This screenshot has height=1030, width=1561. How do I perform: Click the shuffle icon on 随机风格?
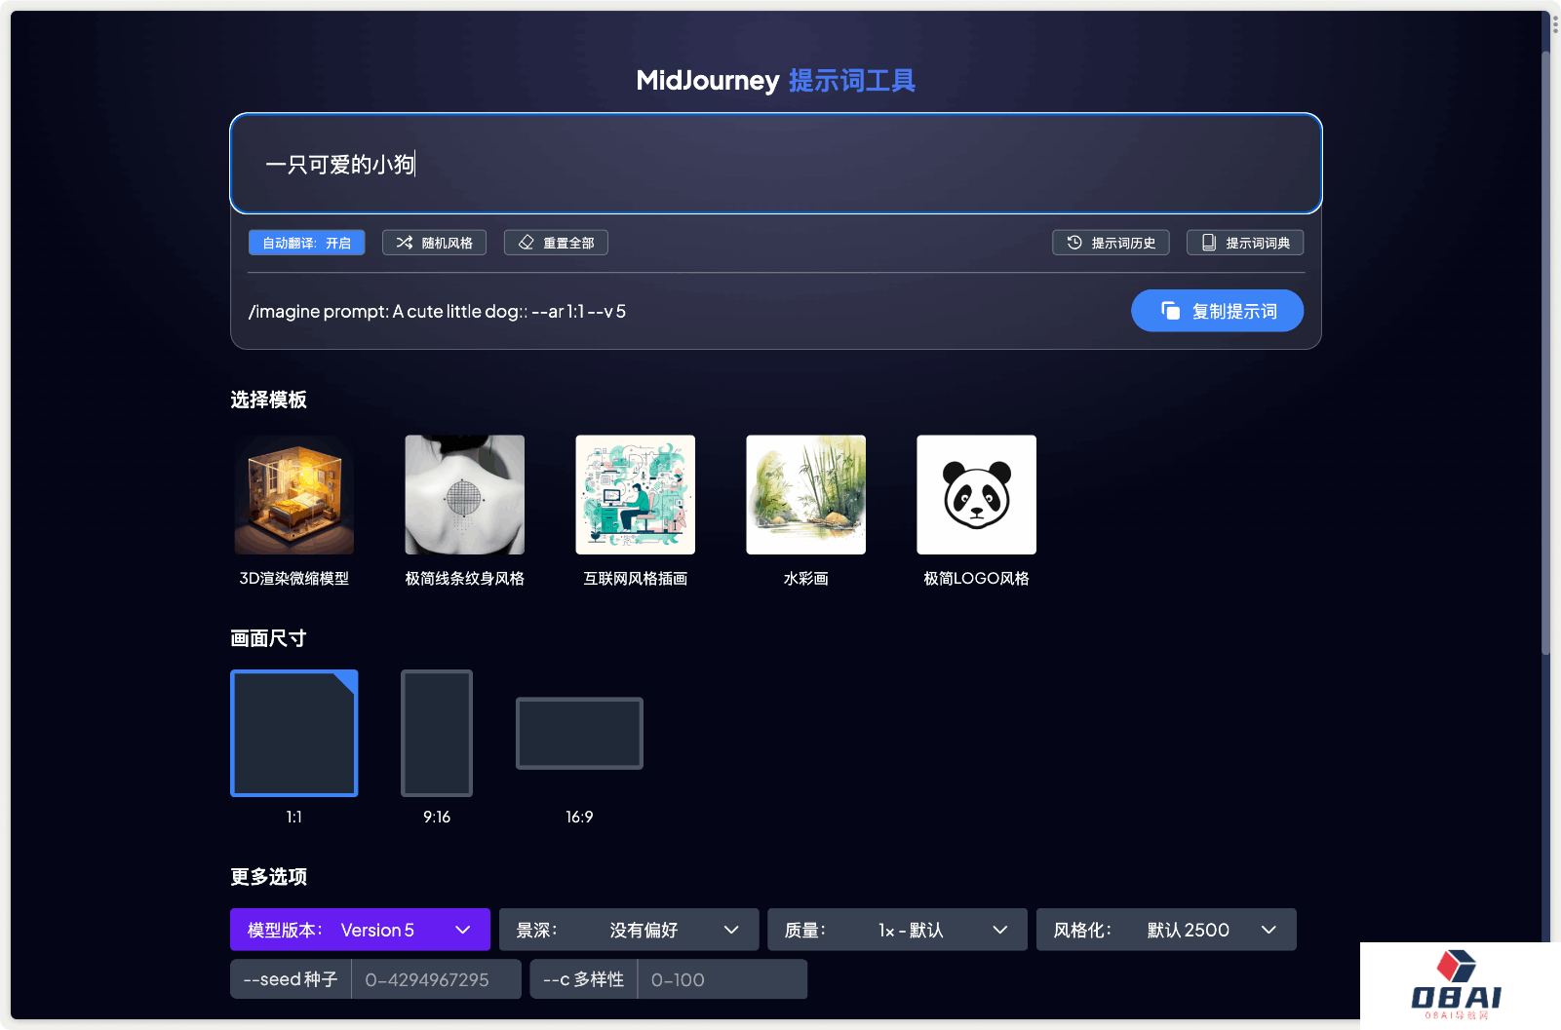click(x=405, y=242)
